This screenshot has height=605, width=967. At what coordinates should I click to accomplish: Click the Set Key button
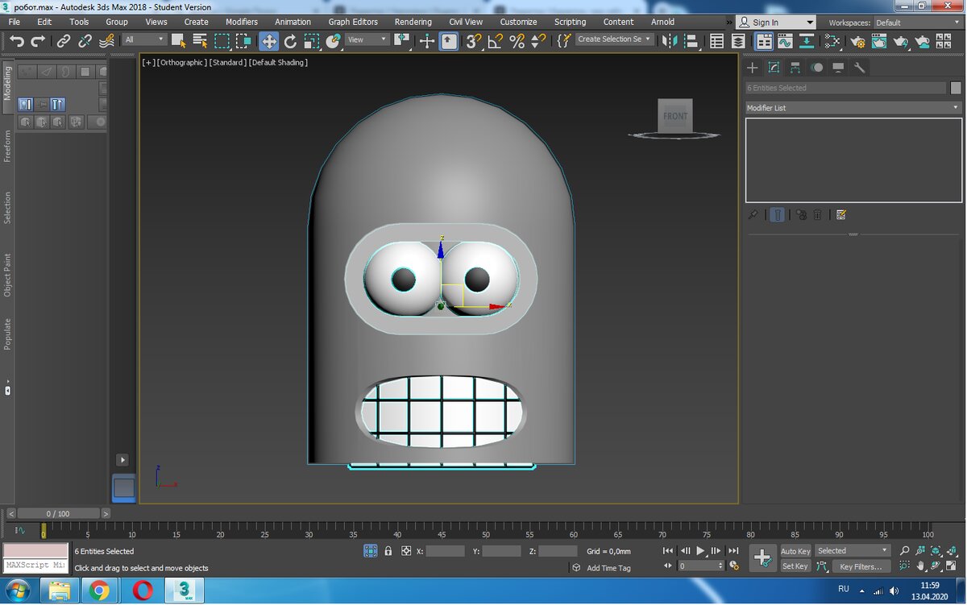coord(795,566)
